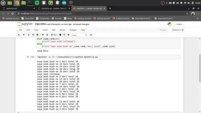Click the Jupyter logo to go home
This screenshot has width=201, height=113.
pos(25,24)
